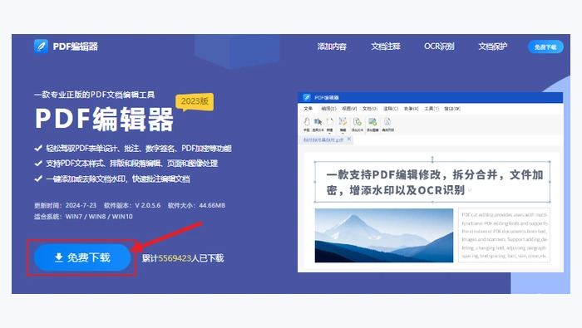The image size is (582, 328).
Task: Click the large PDF编辑器 headline
Action: pos(104,120)
